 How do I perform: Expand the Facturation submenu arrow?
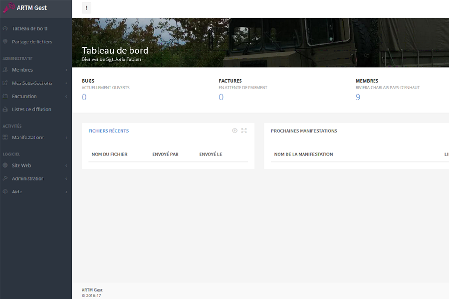[66, 96]
